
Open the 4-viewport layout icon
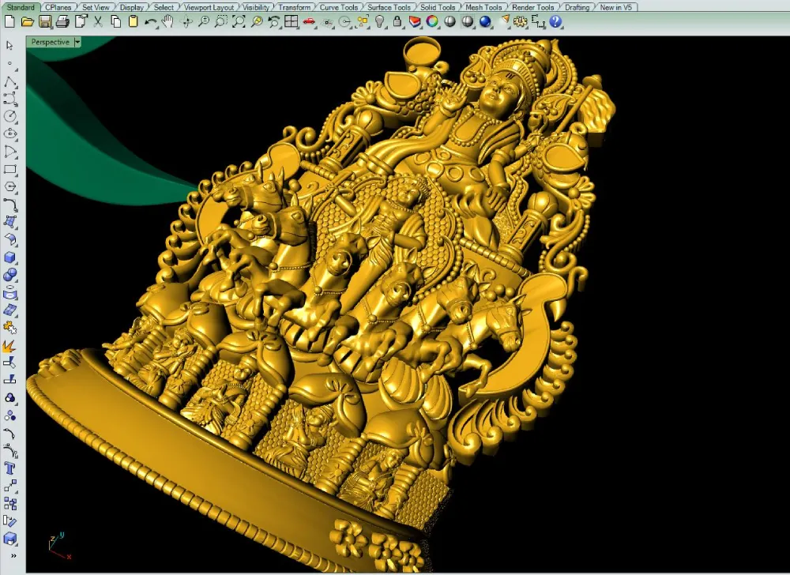pos(292,21)
